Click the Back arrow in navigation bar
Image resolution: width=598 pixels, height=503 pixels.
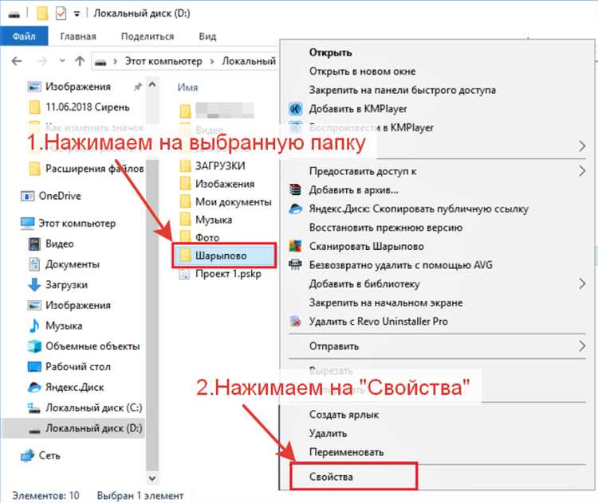click(17, 61)
